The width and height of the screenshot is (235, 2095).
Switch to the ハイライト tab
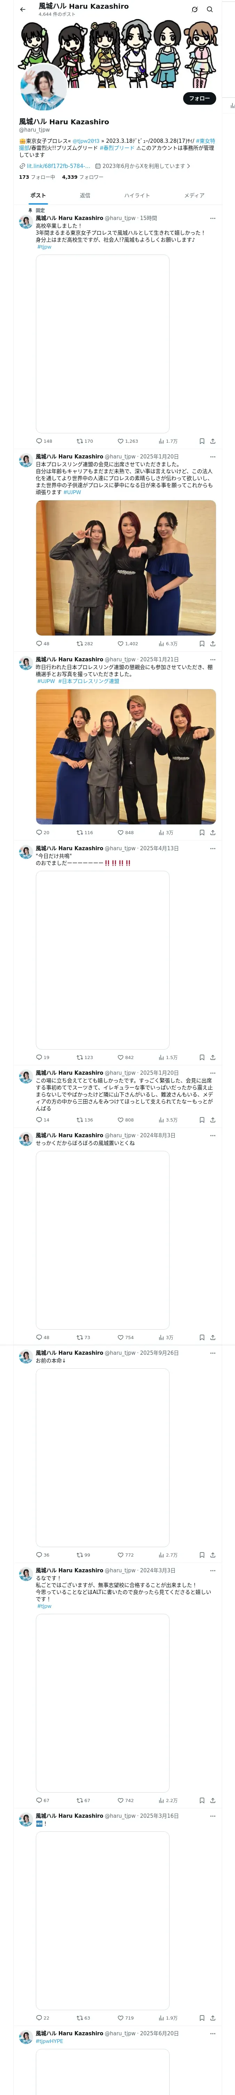click(x=137, y=195)
